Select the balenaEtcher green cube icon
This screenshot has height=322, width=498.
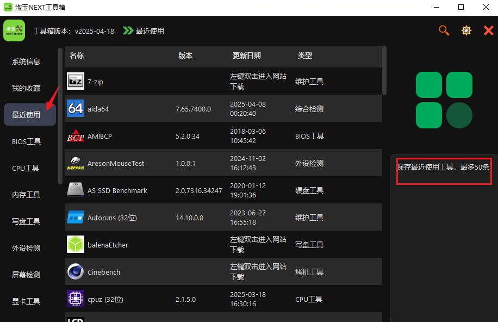coord(76,245)
